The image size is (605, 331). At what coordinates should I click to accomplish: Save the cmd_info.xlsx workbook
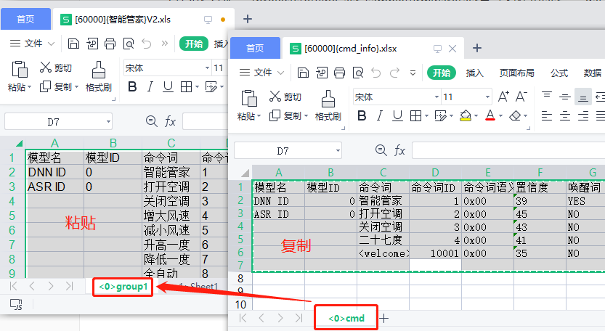304,73
